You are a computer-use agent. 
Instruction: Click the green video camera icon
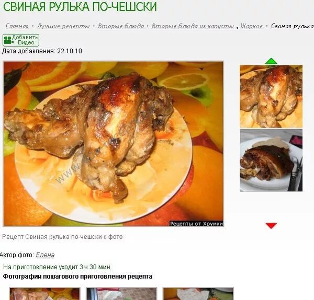8,40
